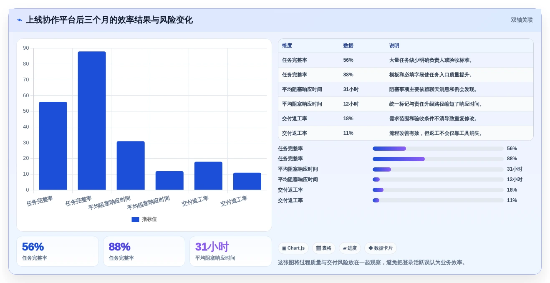
Task: Open the 88% 任务完整率 stat card
Action: (144, 251)
